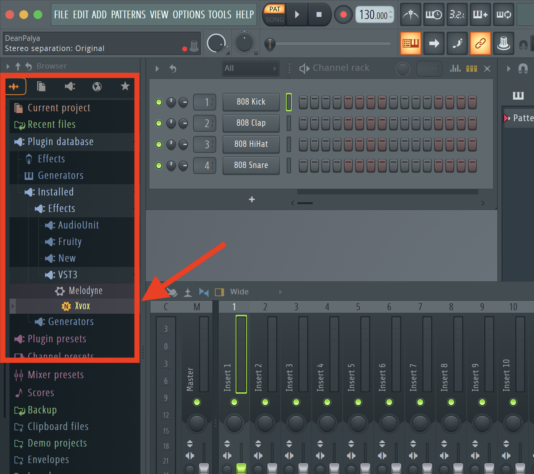Screen dimensions: 534x474
Task: Open channel rack options arrow menu
Action: click(157, 68)
